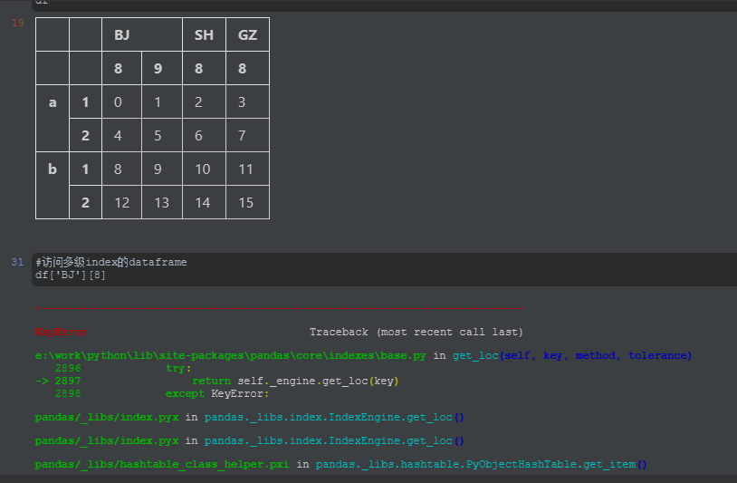Select the second-level header 9 under BJ
Image resolution: width=737 pixels, height=483 pixels.
(162, 69)
